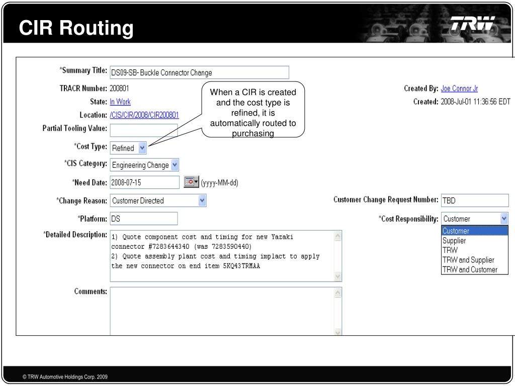The height and width of the screenshot is (386, 515).
Task: Open the Change Reason dropdown
Action: [x=158, y=201]
